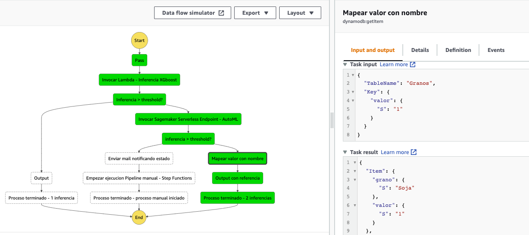This screenshot has width=529, height=235.
Task: Open the Events tab
Action: pos(496,50)
